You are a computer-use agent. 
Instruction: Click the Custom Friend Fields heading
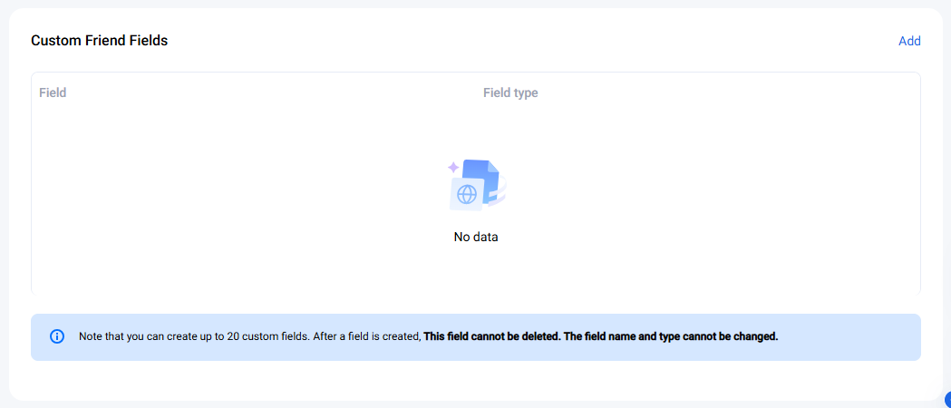(x=99, y=41)
